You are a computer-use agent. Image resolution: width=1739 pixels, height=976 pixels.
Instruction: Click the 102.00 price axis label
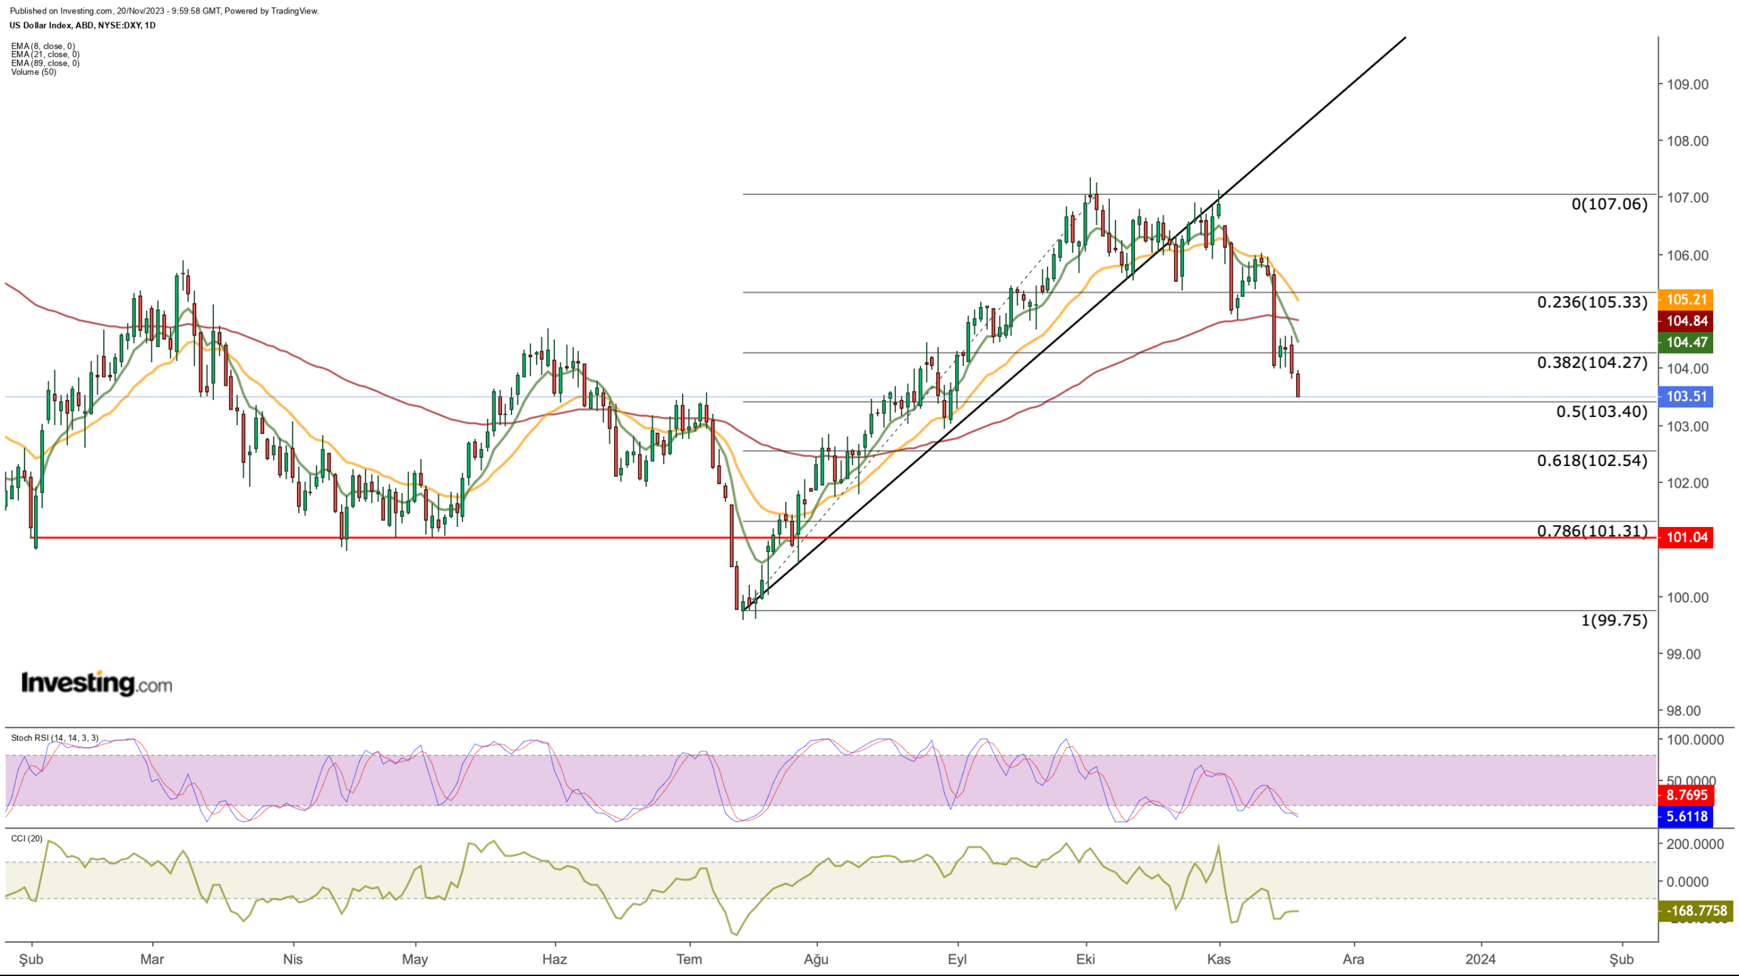click(x=1688, y=484)
